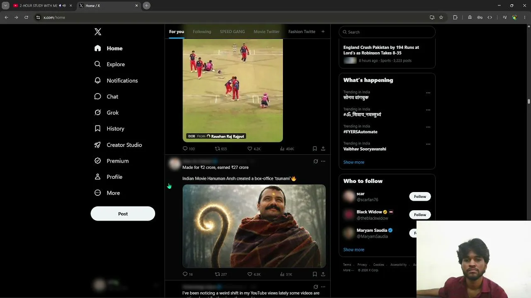Open the History page from sidebar
The width and height of the screenshot is (531, 298).
(x=109, y=129)
